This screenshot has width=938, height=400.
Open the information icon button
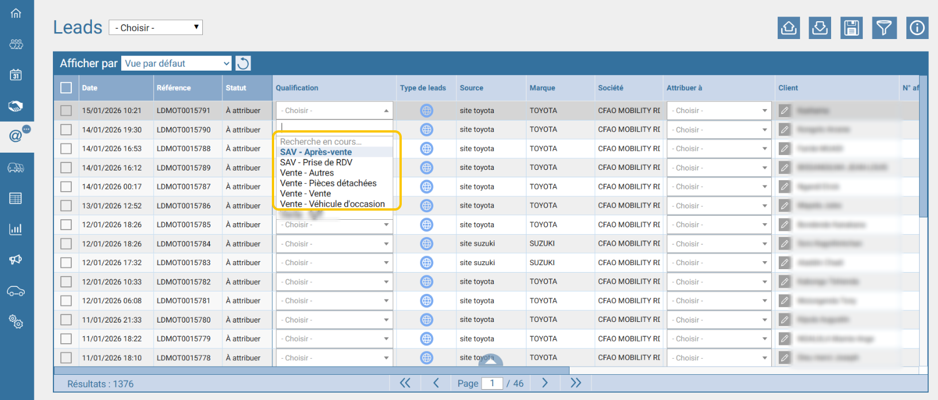pos(917,28)
